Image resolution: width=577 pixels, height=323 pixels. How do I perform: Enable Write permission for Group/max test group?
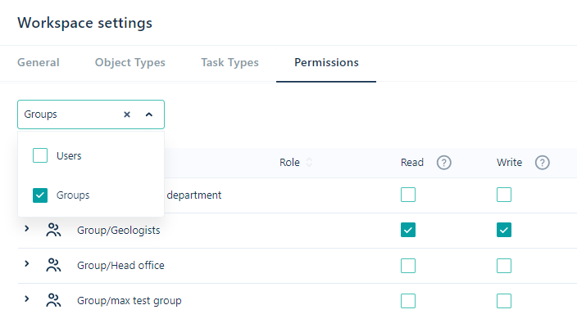[x=504, y=301]
